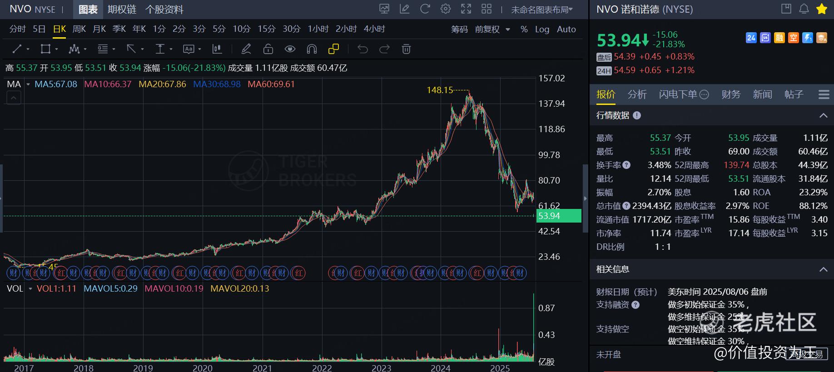Open the unnamed chart layout dropdown
This screenshot has width=834, height=372.
pyautogui.click(x=542, y=10)
